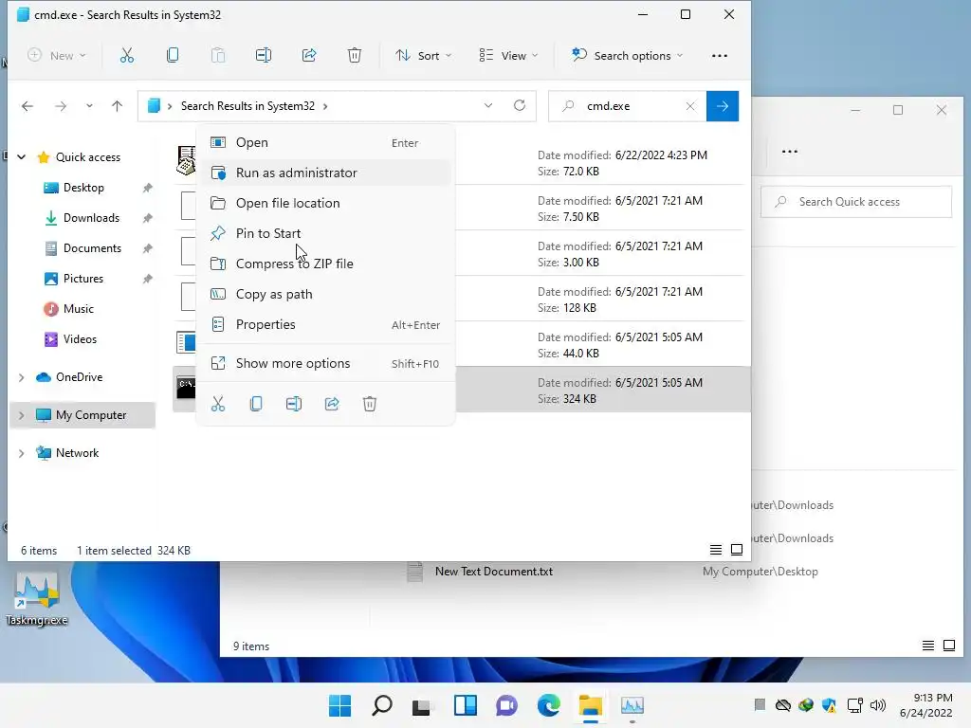
Task: Click the Share icon at context menu bottom
Action: [x=332, y=404]
